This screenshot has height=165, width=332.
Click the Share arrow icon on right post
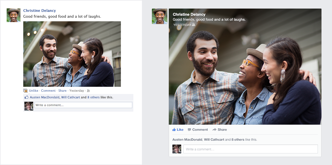click(x=215, y=129)
